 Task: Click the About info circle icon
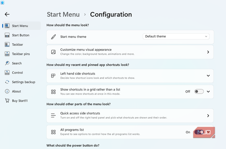click(x=7, y=91)
